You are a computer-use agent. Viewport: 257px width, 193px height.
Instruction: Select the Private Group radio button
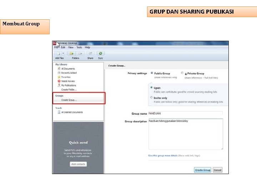click(x=182, y=73)
